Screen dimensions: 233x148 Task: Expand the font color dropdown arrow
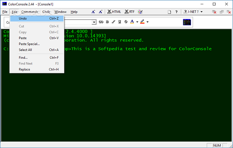pos(137,22)
